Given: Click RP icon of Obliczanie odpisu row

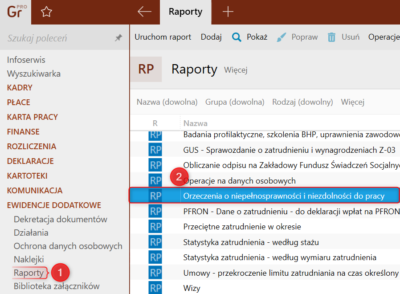Looking at the screenshot, I should 155,165.
